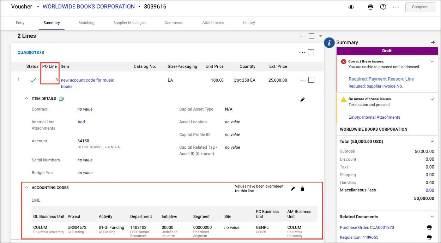Open the header three-dot more actions menu
The height and width of the screenshot is (243, 441).
coord(396,7)
